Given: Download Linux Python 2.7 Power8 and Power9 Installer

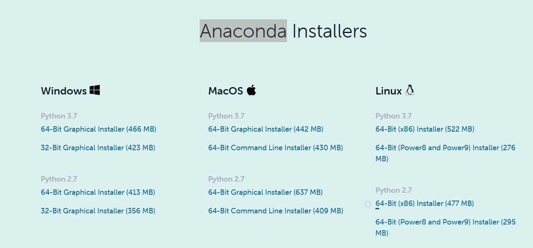Looking at the screenshot, I should 445,227.
